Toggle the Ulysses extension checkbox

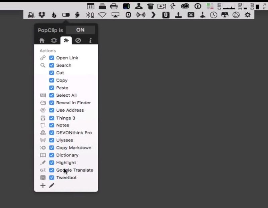click(x=52, y=140)
